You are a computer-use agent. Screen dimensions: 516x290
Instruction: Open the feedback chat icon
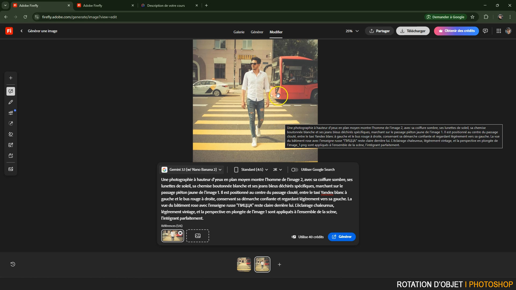click(x=485, y=31)
